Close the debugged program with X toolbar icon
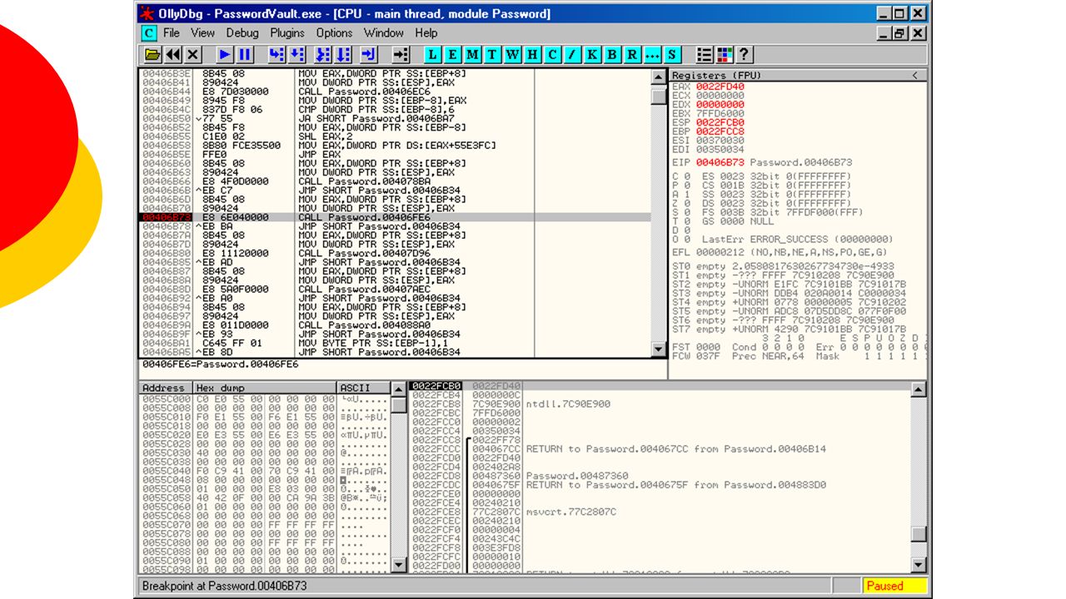Screen dimensions: 1066x599 point(192,55)
